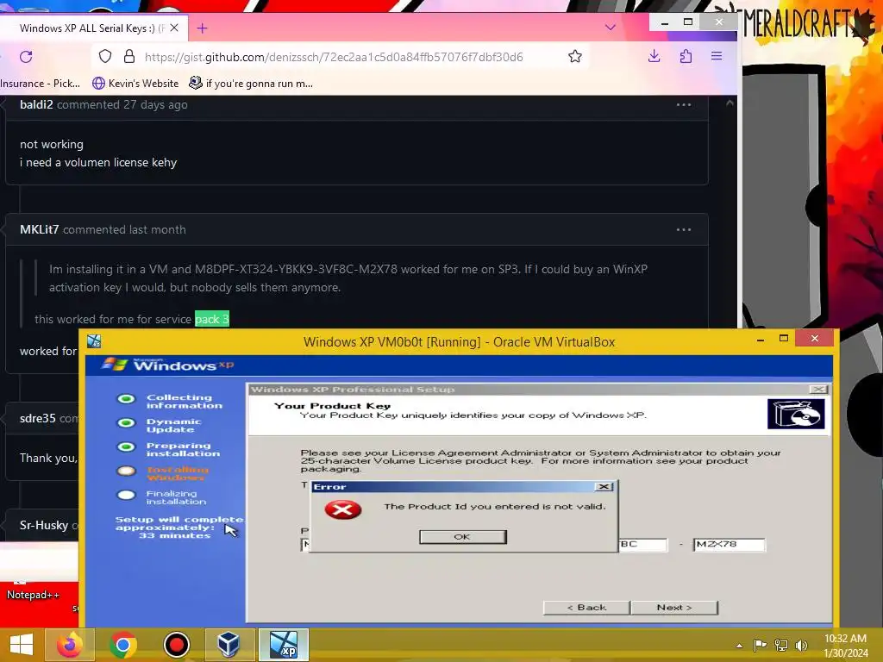Open a new Firefox tab
The width and height of the screenshot is (883, 662).
click(202, 28)
